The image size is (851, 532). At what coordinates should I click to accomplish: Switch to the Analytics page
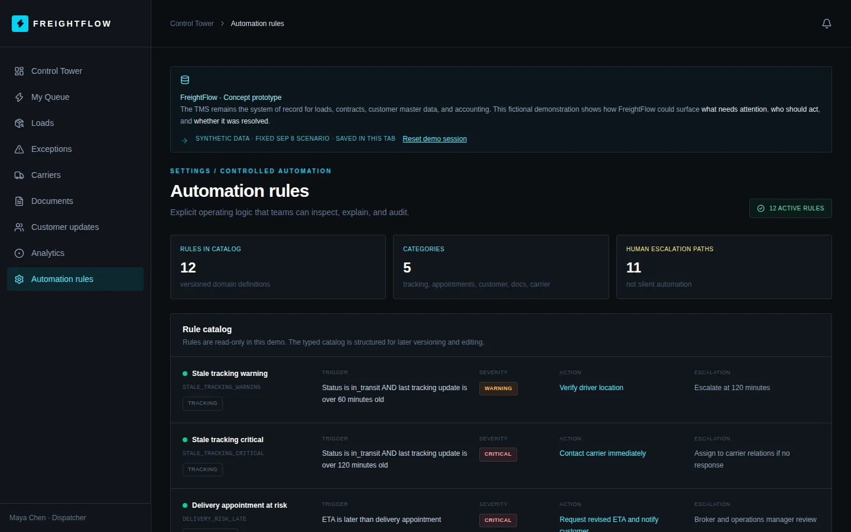pos(75,253)
